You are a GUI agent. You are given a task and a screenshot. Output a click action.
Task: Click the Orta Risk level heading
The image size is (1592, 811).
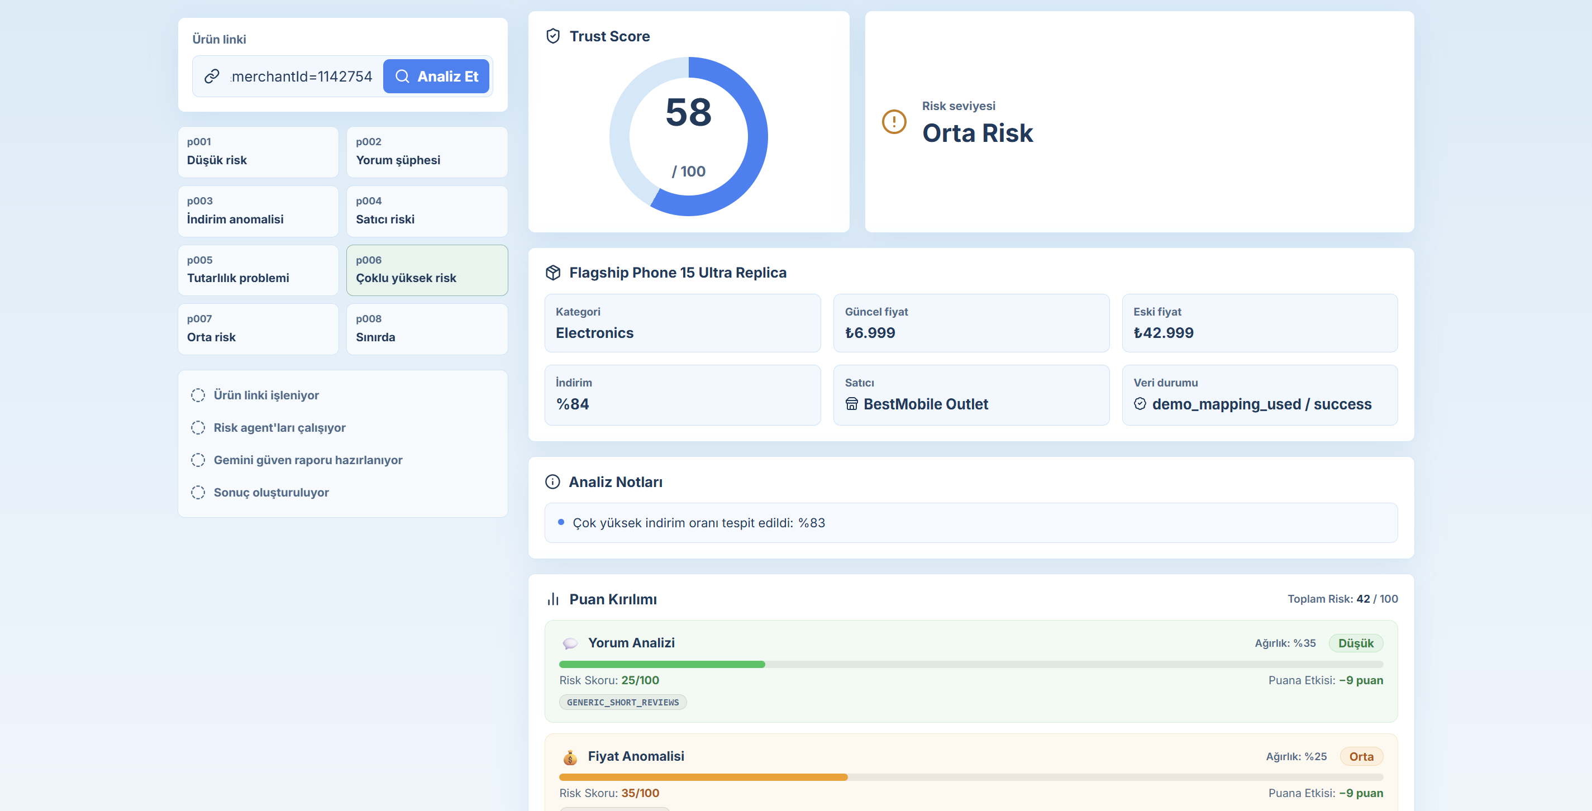click(978, 133)
